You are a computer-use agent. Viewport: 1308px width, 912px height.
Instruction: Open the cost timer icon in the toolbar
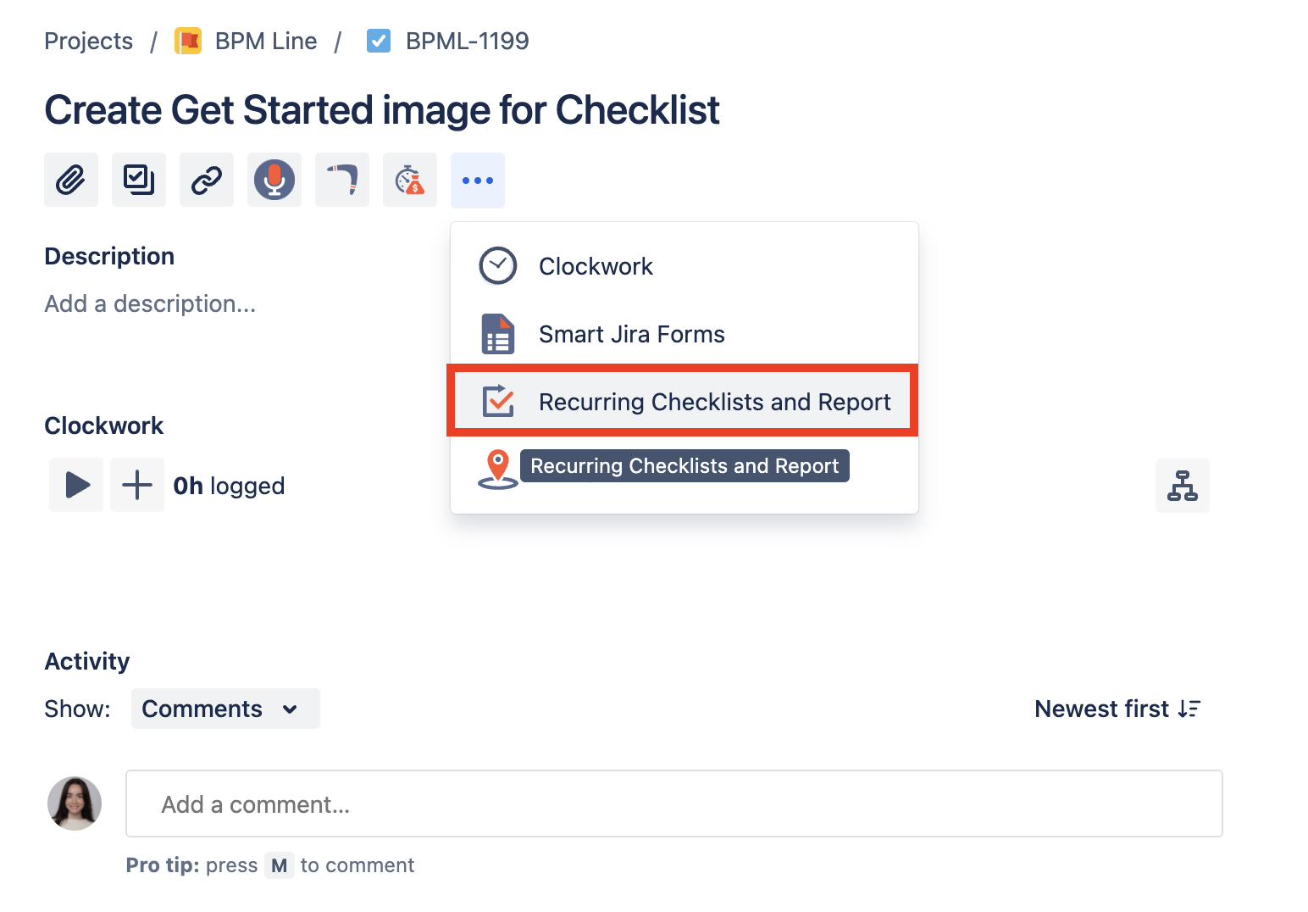409,180
